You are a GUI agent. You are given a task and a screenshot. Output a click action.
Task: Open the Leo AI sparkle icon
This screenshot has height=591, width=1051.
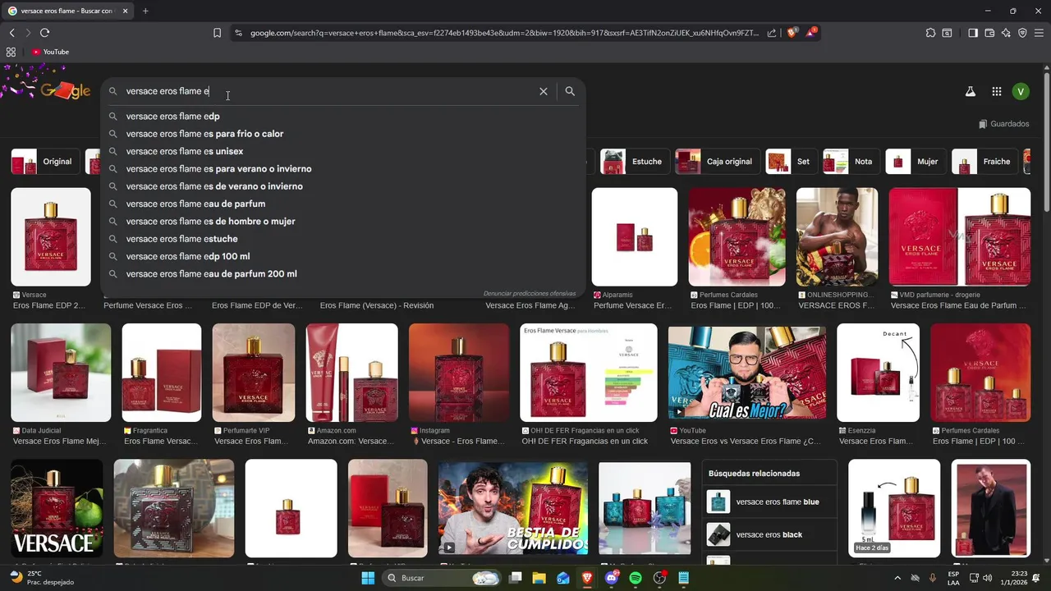(x=1006, y=33)
